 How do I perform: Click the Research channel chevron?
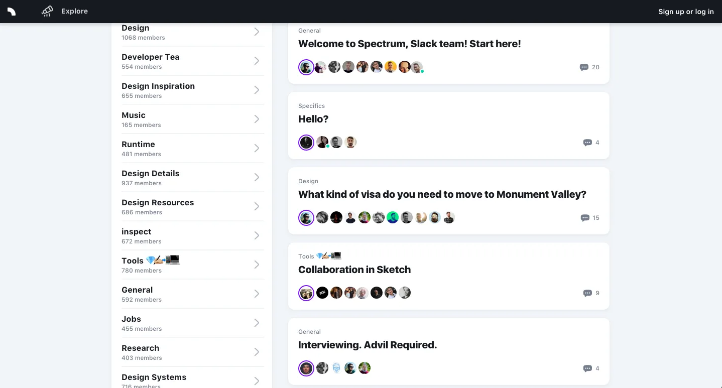pyautogui.click(x=257, y=352)
